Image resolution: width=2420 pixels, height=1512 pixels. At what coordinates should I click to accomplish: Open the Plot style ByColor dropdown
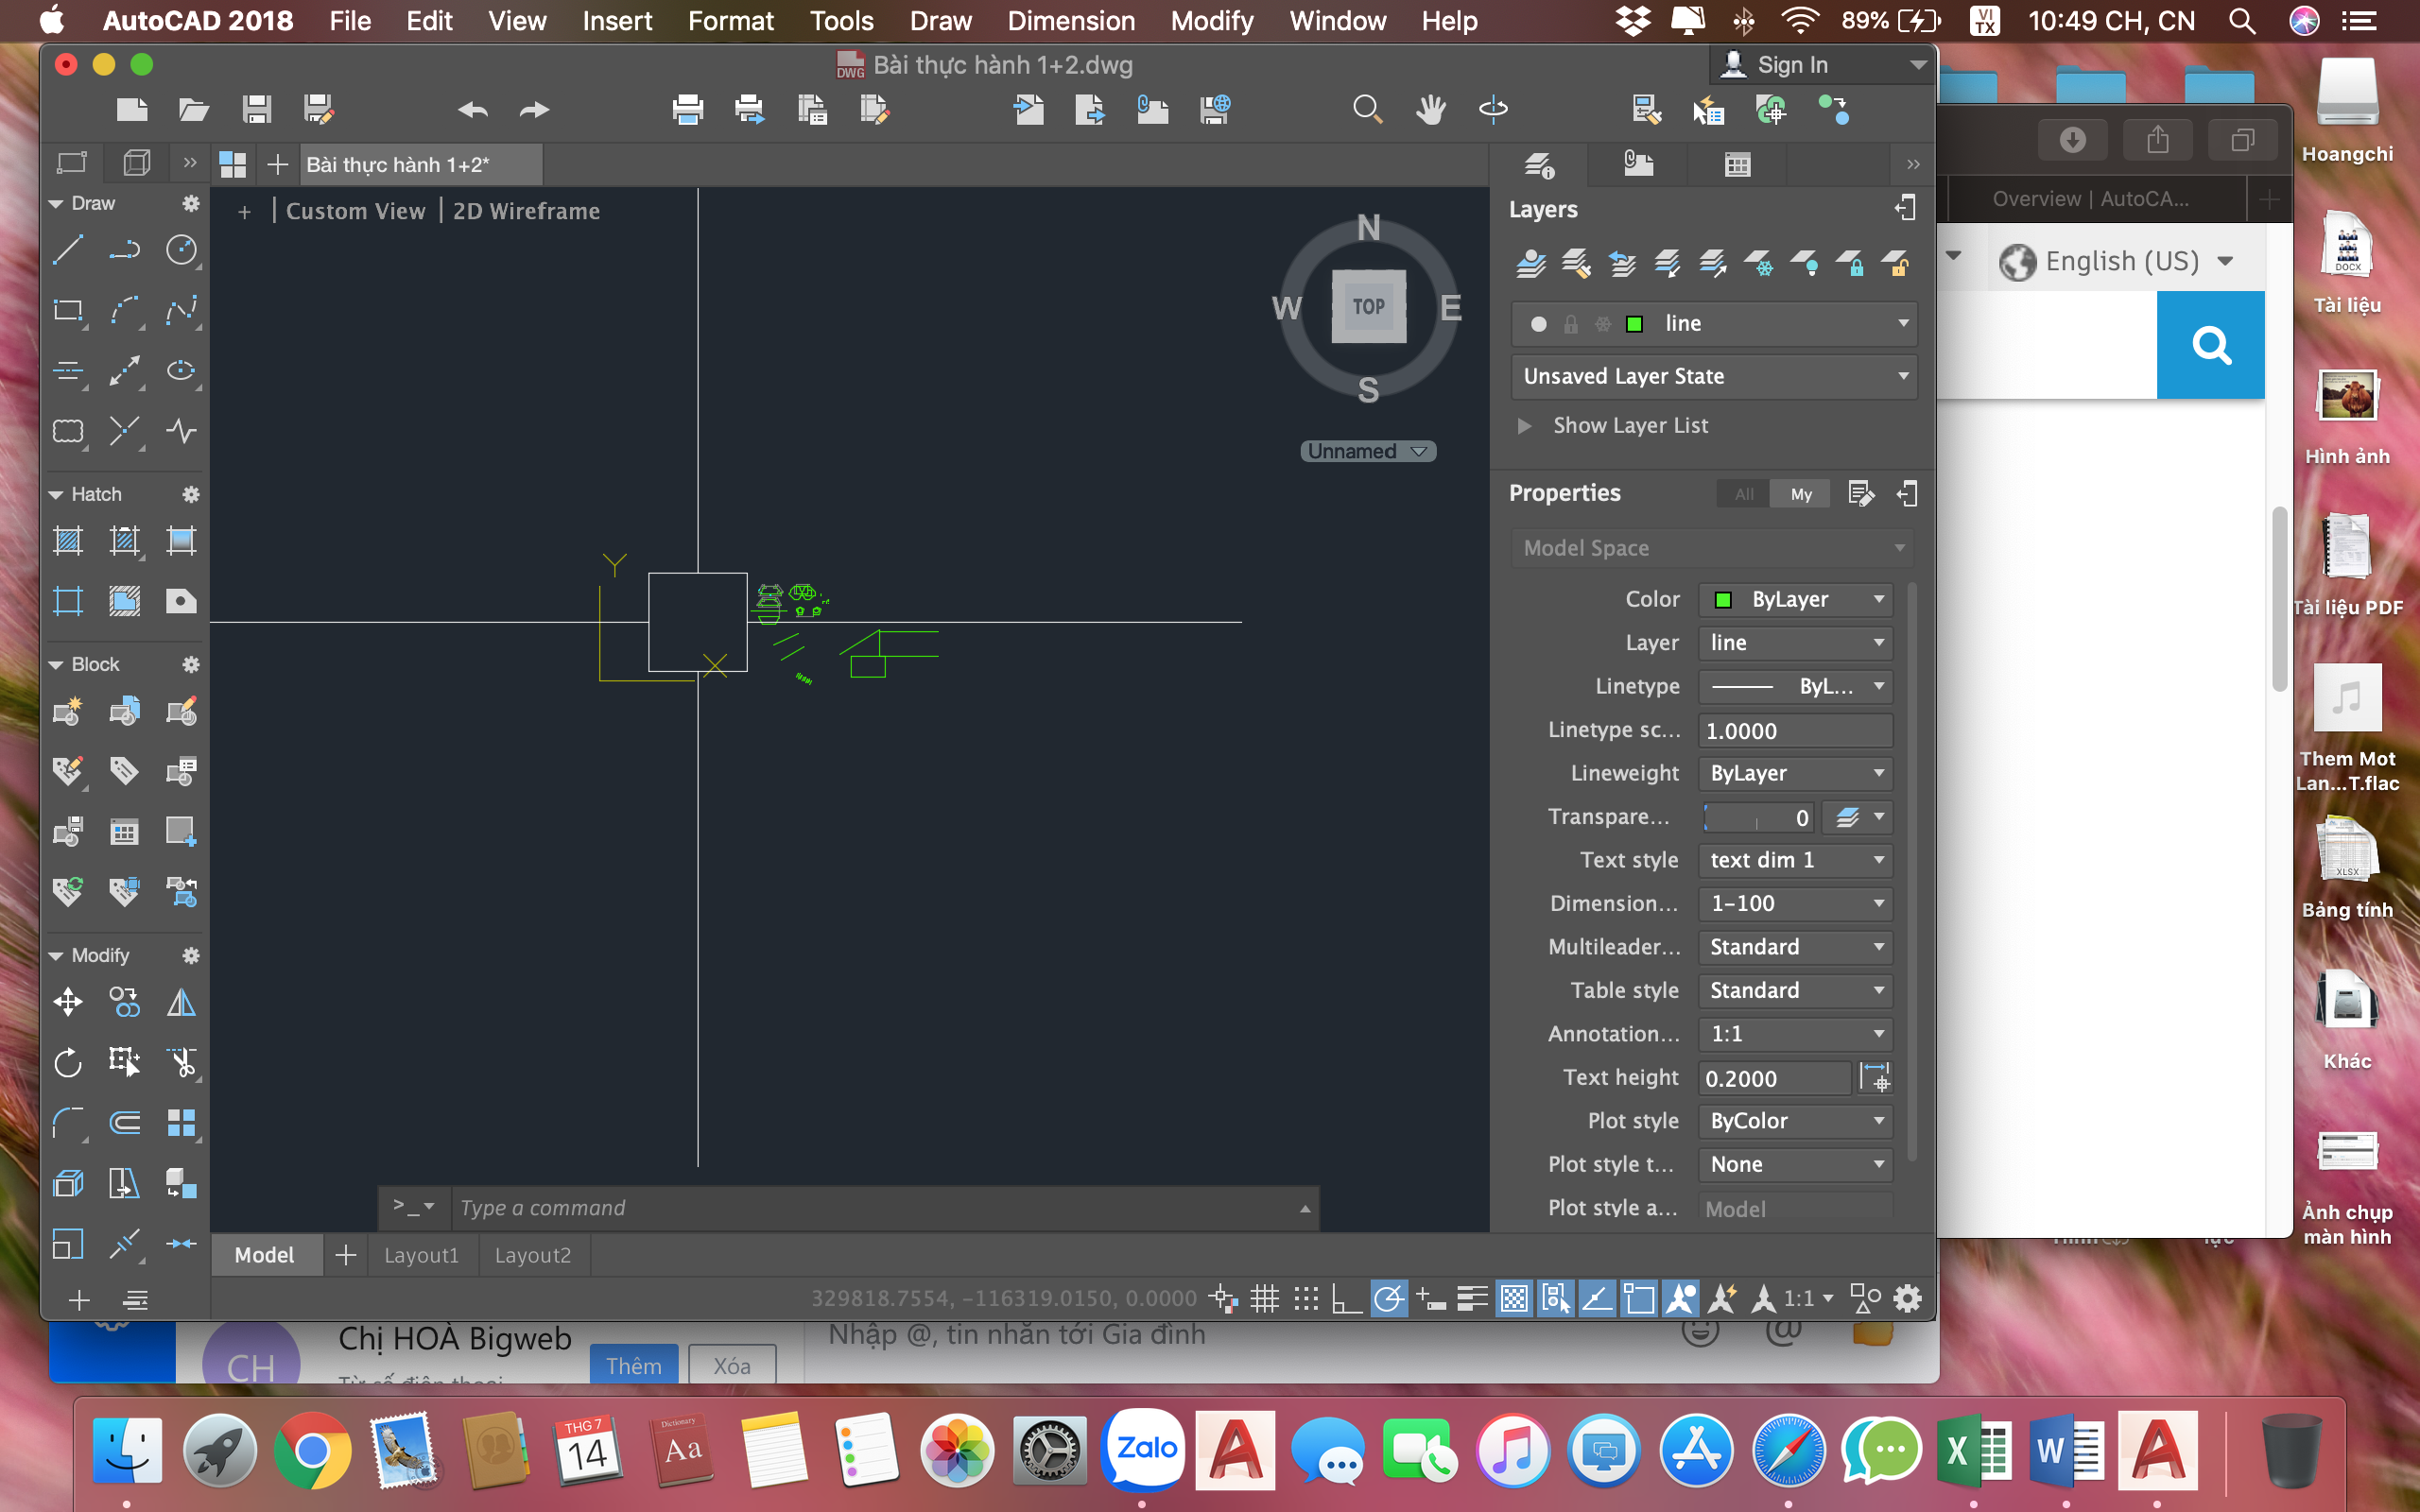[x=1796, y=1121]
